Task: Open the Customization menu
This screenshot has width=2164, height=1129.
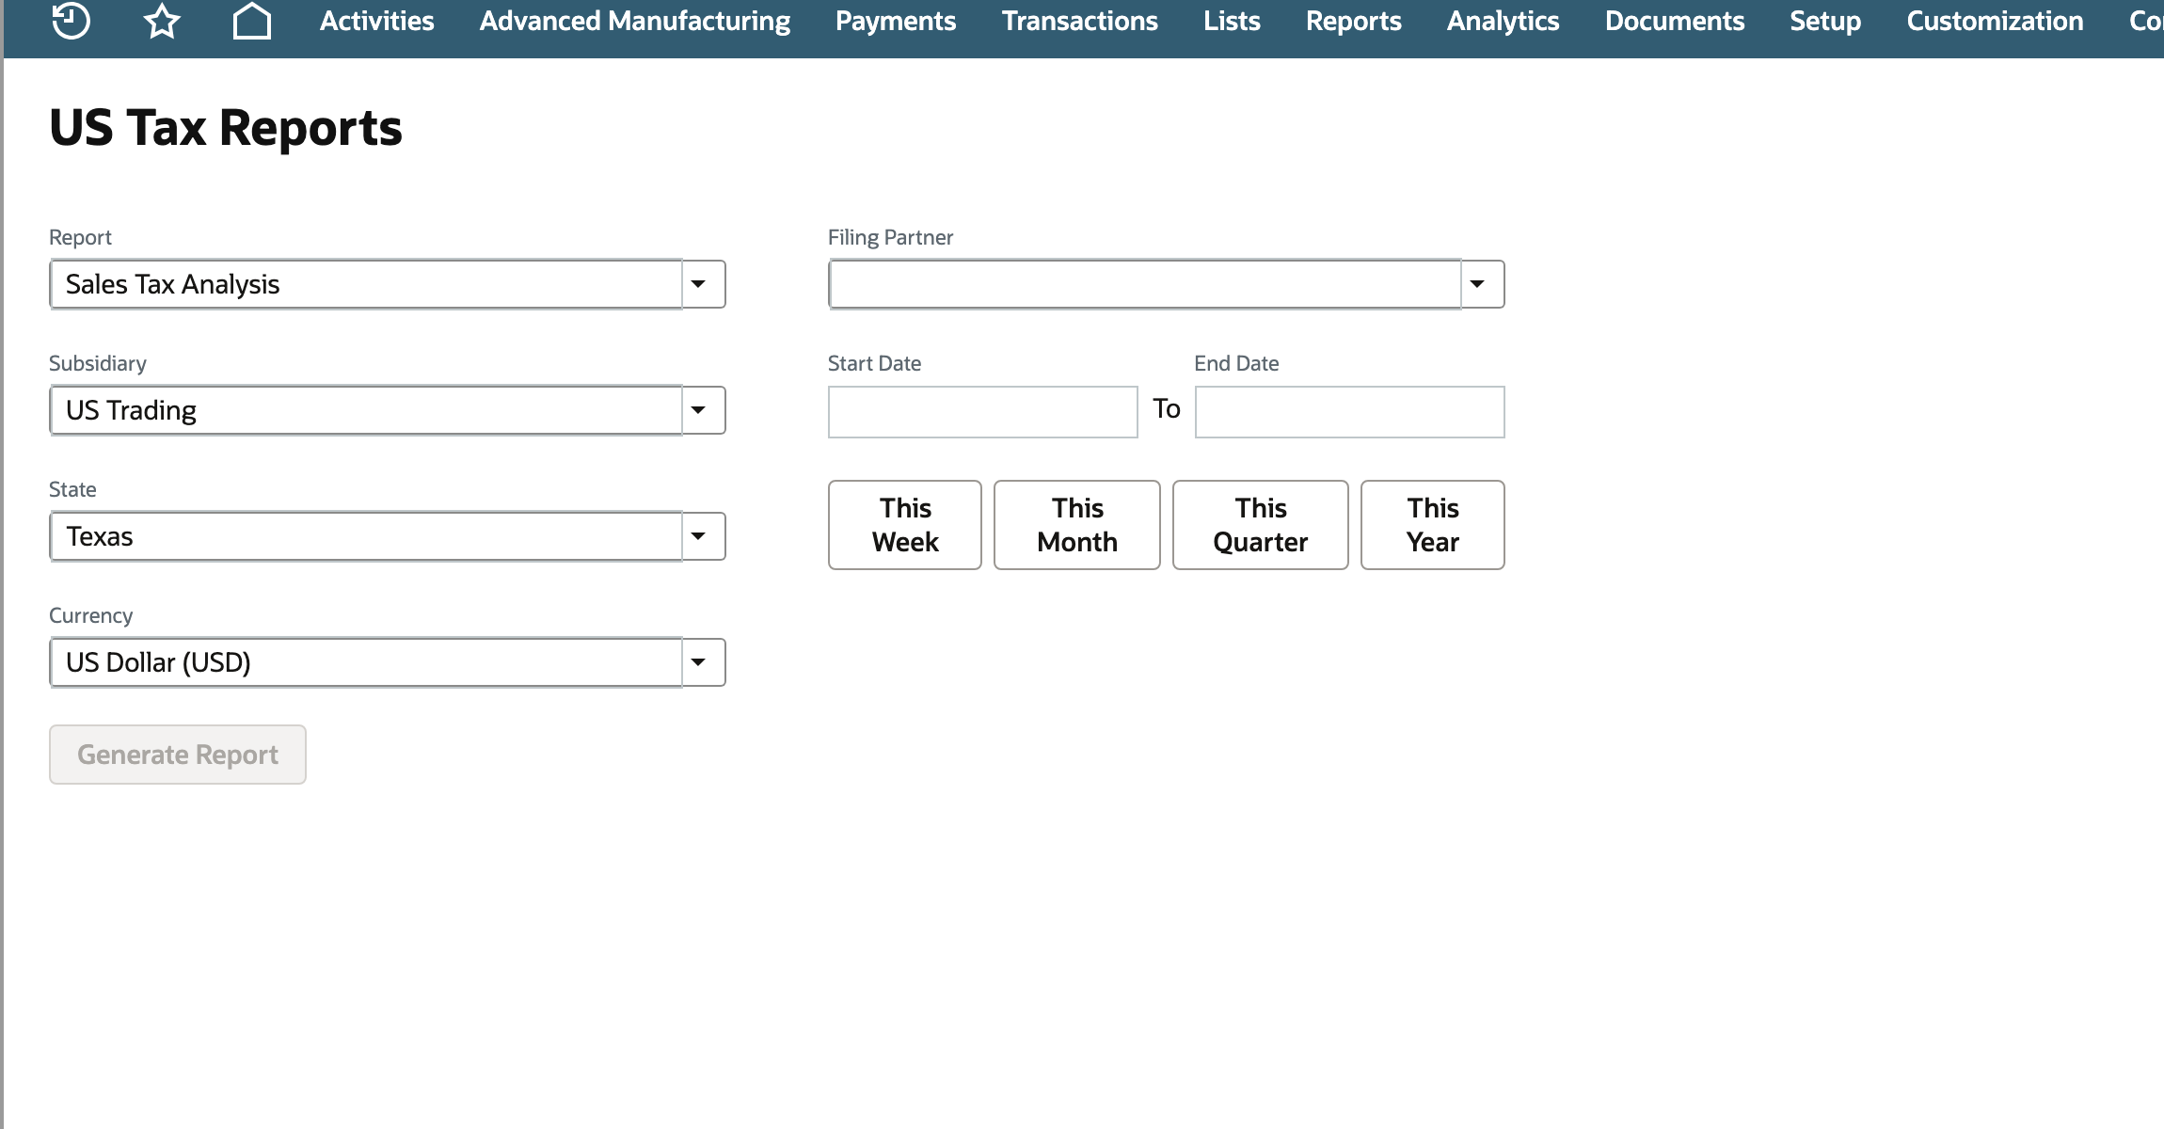Action: point(1995,21)
